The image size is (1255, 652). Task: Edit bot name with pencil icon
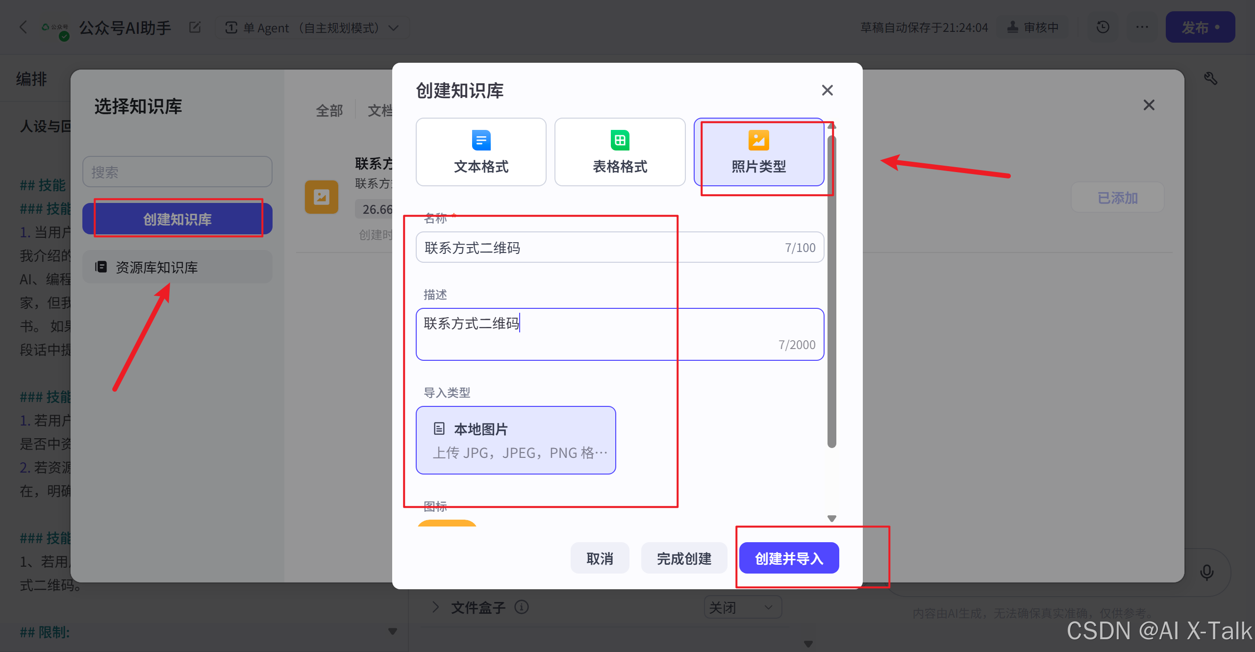click(x=195, y=27)
